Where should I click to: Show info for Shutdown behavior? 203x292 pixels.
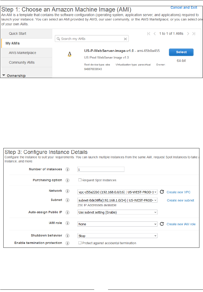(68, 236)
